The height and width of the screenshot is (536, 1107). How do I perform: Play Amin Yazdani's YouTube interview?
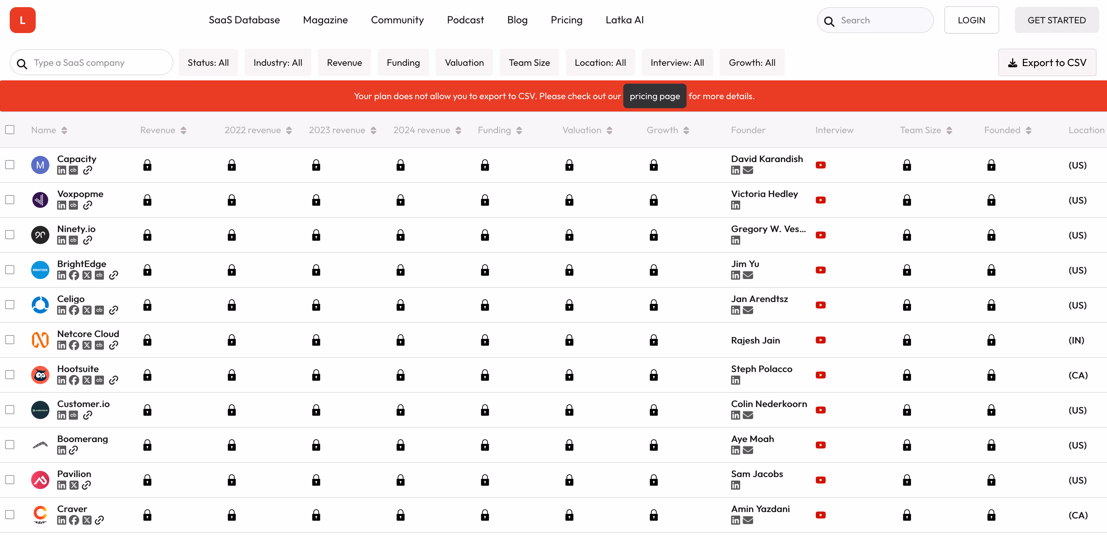820,515
